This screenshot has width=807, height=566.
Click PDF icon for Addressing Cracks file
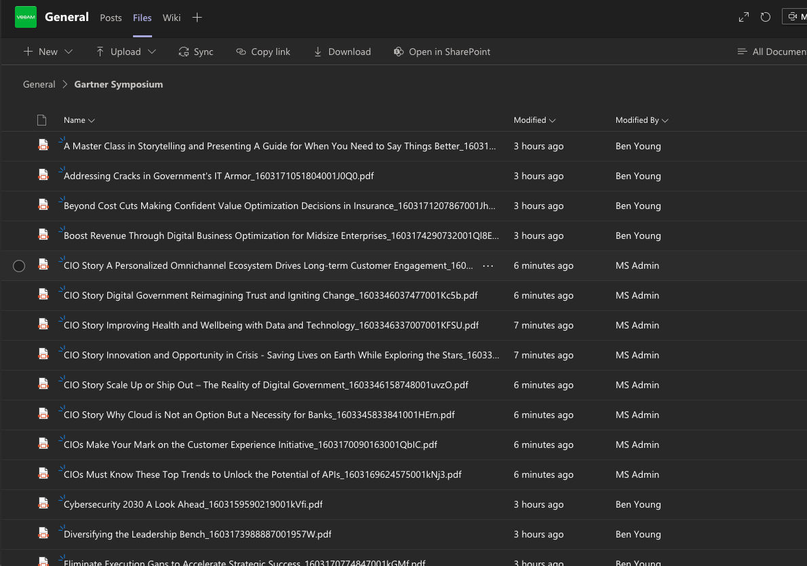click(x=43, y=175)
